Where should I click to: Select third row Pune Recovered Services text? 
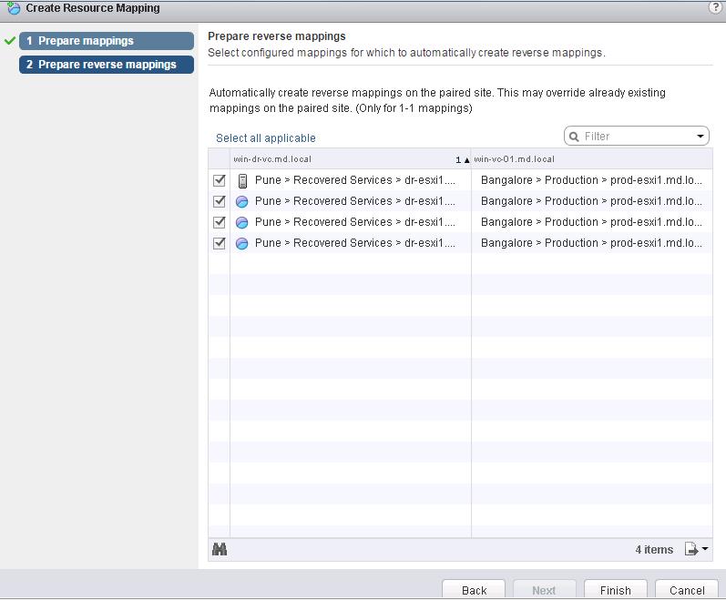tap(355, 221)
